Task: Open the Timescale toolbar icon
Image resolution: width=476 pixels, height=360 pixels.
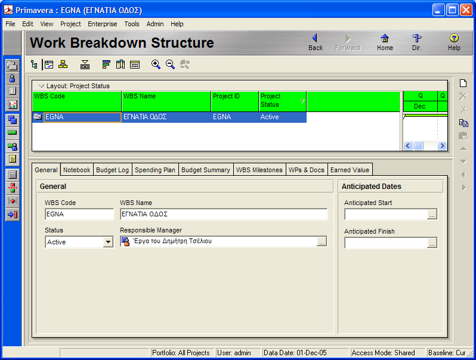Action: pyautogui.click(x=135, y=64)
